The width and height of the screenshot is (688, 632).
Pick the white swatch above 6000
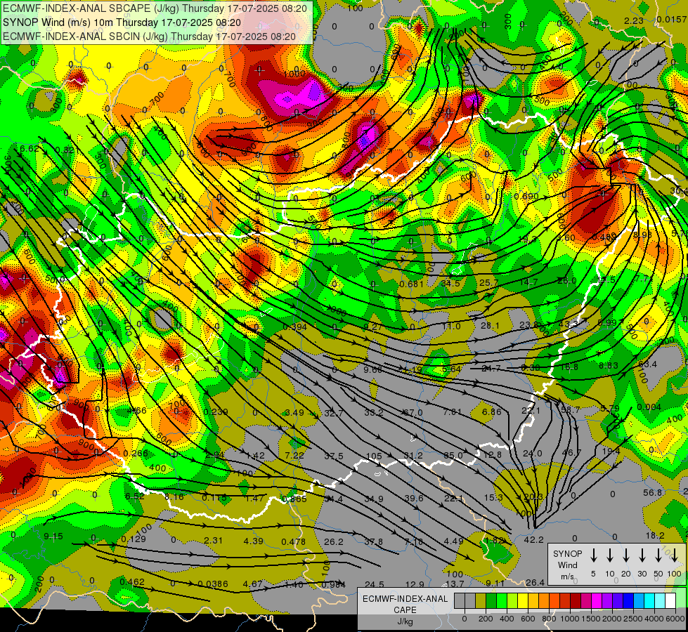pyautogui.click(x=670, y=600)
